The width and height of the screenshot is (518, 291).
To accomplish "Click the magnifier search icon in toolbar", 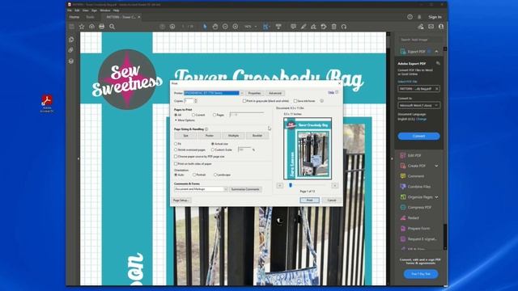I will tap(112, 27).
